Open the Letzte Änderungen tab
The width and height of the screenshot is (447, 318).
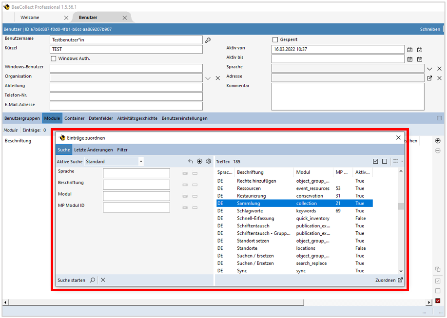pos(94,150)
